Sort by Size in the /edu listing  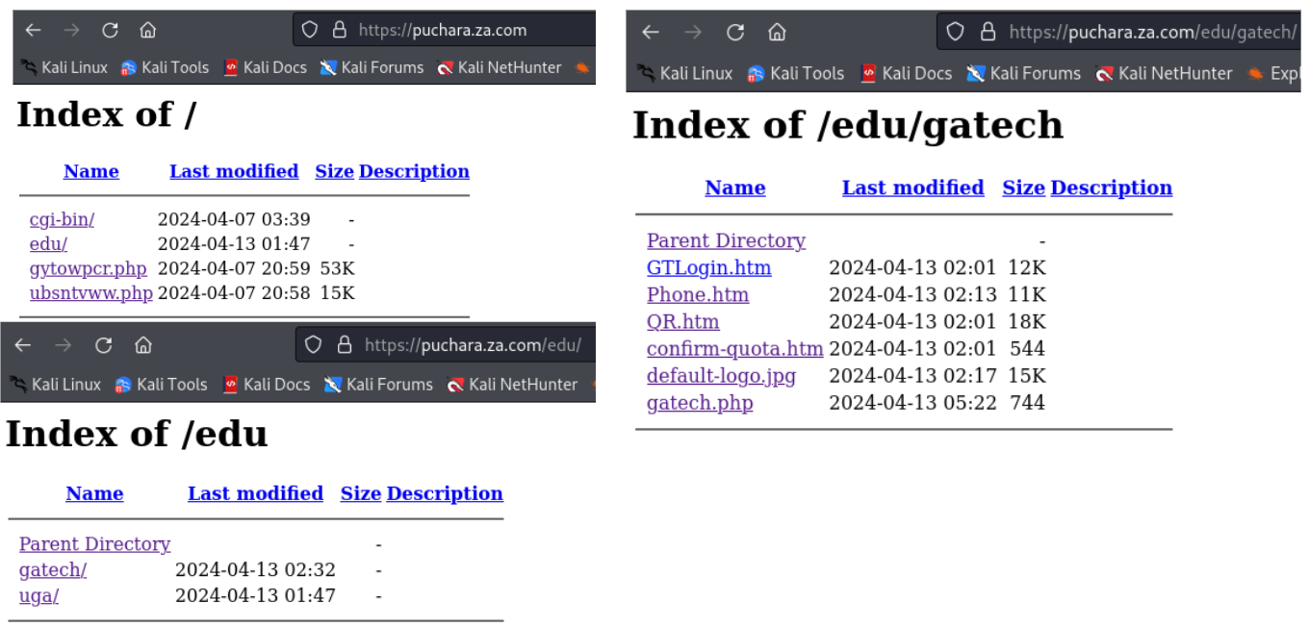(360, 493)
